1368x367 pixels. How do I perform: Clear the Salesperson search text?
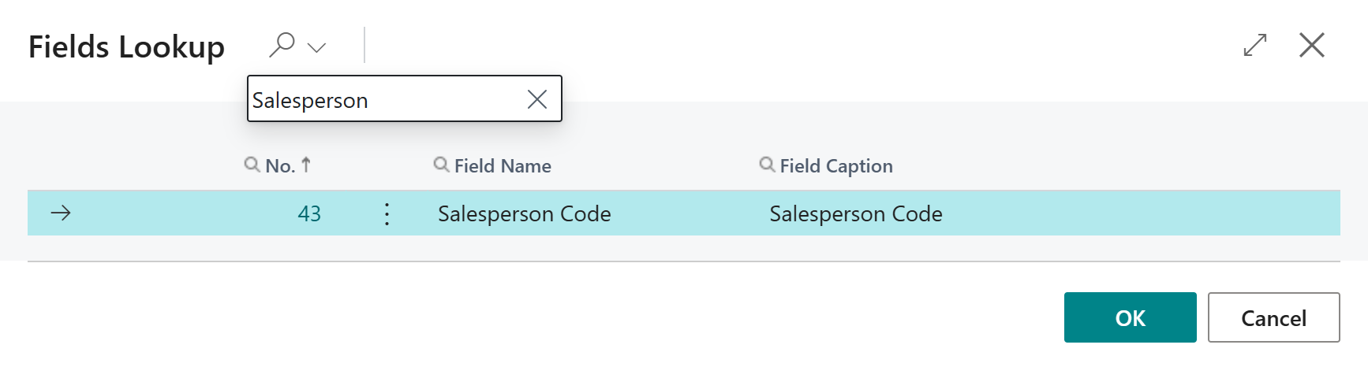point(537,99)
